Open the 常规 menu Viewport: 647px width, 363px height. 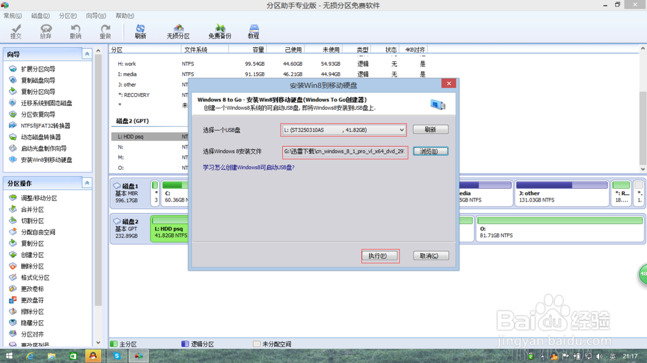click(13, 16)
